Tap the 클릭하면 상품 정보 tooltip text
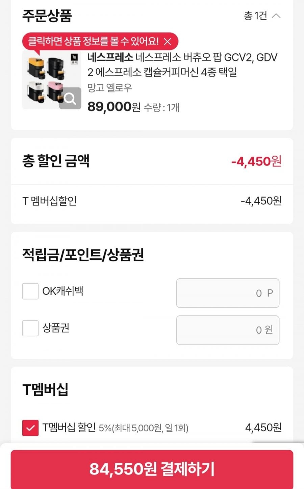Viewport: 304px width, 489px height. 93,42
